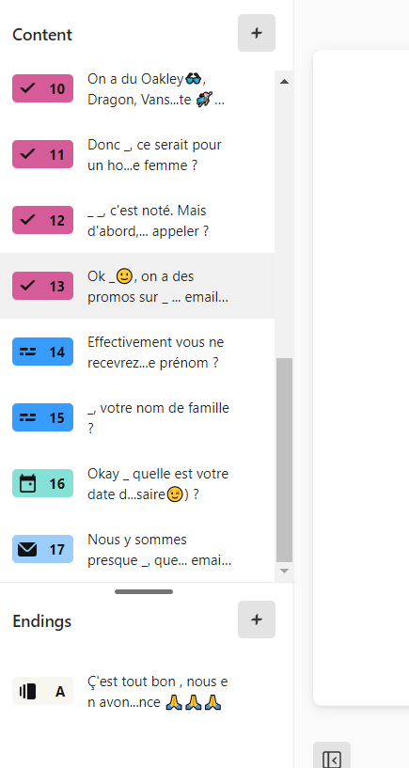
Task: Select "Okay _ quelle est votre date" question
Action: (137, 484)
